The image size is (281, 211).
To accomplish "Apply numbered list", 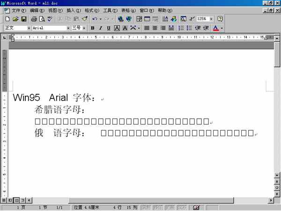I will (181, 28).
